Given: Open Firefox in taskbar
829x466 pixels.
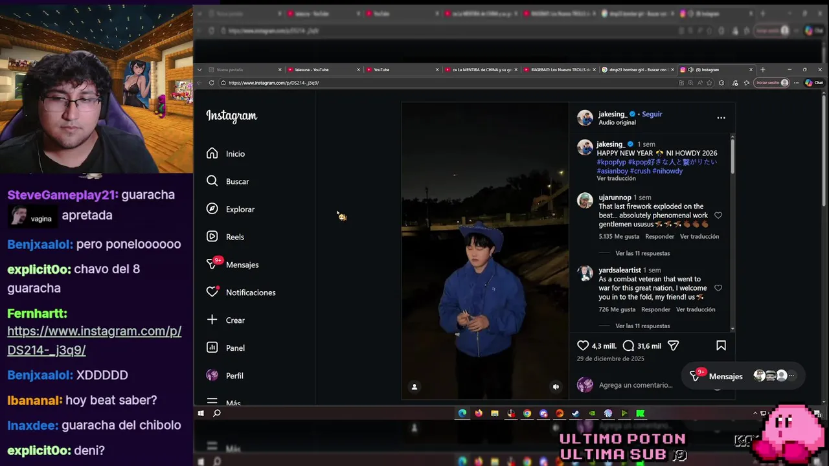Looking at the screenshot, I should (x=479, y=413).
